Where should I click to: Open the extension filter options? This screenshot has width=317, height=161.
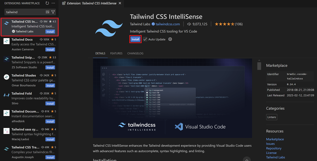[x=53, y=12]
